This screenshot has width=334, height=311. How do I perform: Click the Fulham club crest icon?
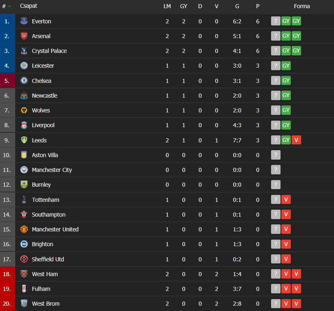point(24,289)
